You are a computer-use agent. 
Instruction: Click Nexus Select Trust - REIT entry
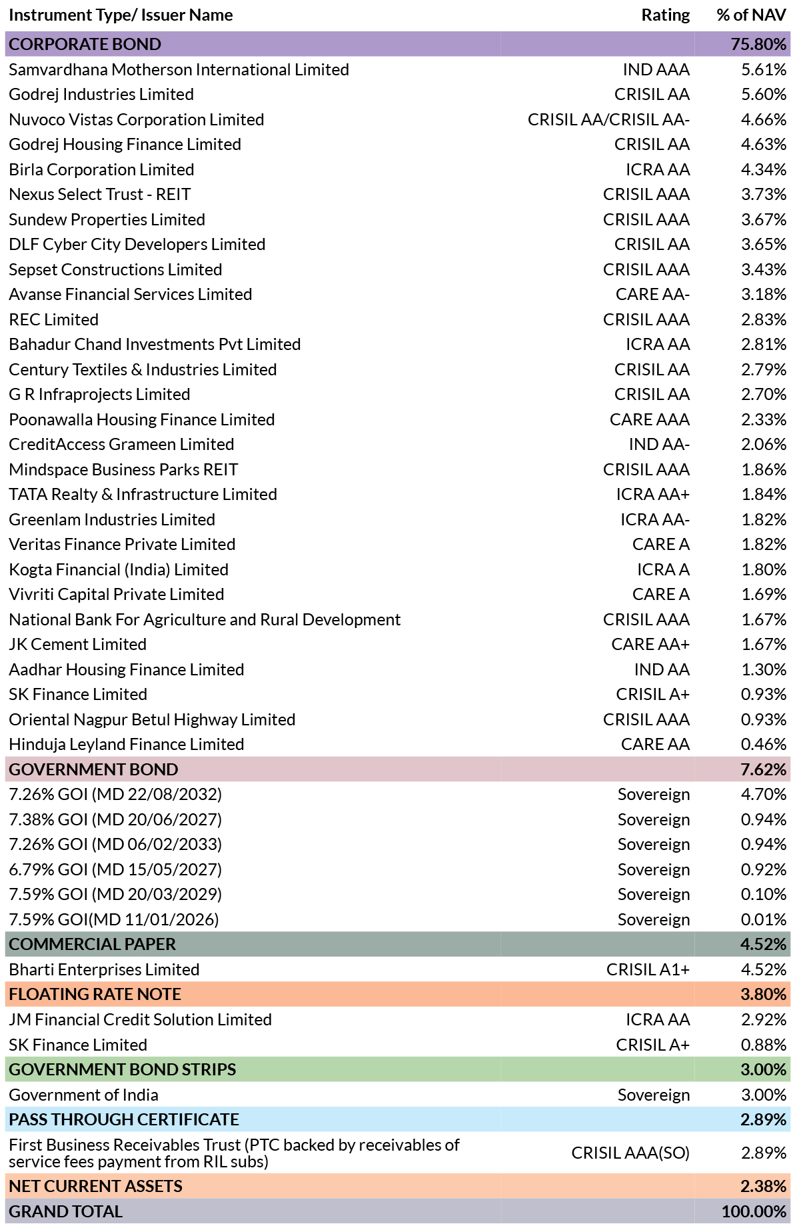pyautogui.click(x=100, y=195)
